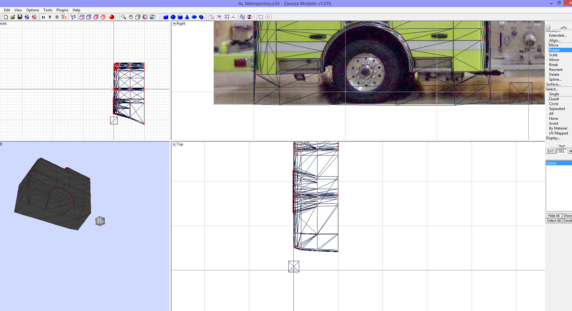
Task: Create a sphere primitive
Action: [x=173, y=17]
